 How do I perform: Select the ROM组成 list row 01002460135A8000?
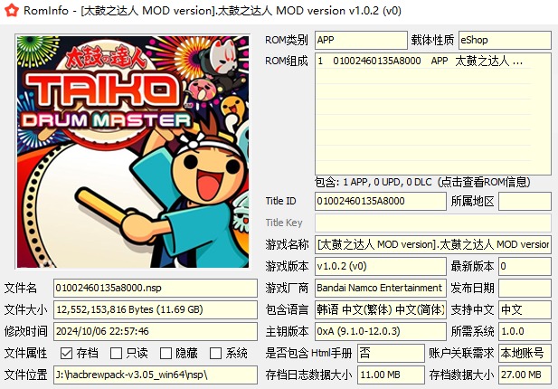coord(423,62)
